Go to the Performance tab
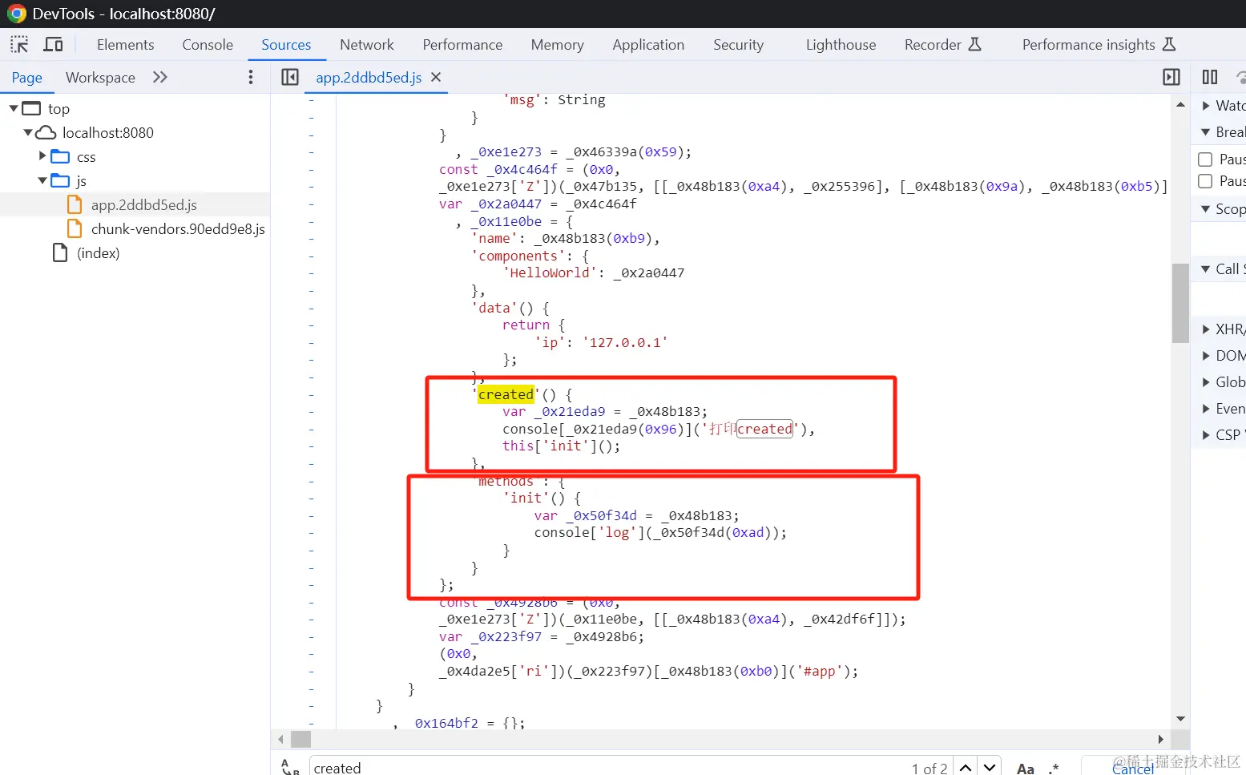Viewport: 1246px width, 775px height. 462,45
